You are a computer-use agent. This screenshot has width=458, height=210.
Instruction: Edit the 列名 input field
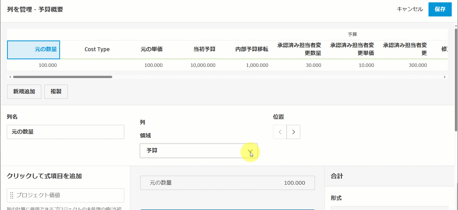[66, 132]
